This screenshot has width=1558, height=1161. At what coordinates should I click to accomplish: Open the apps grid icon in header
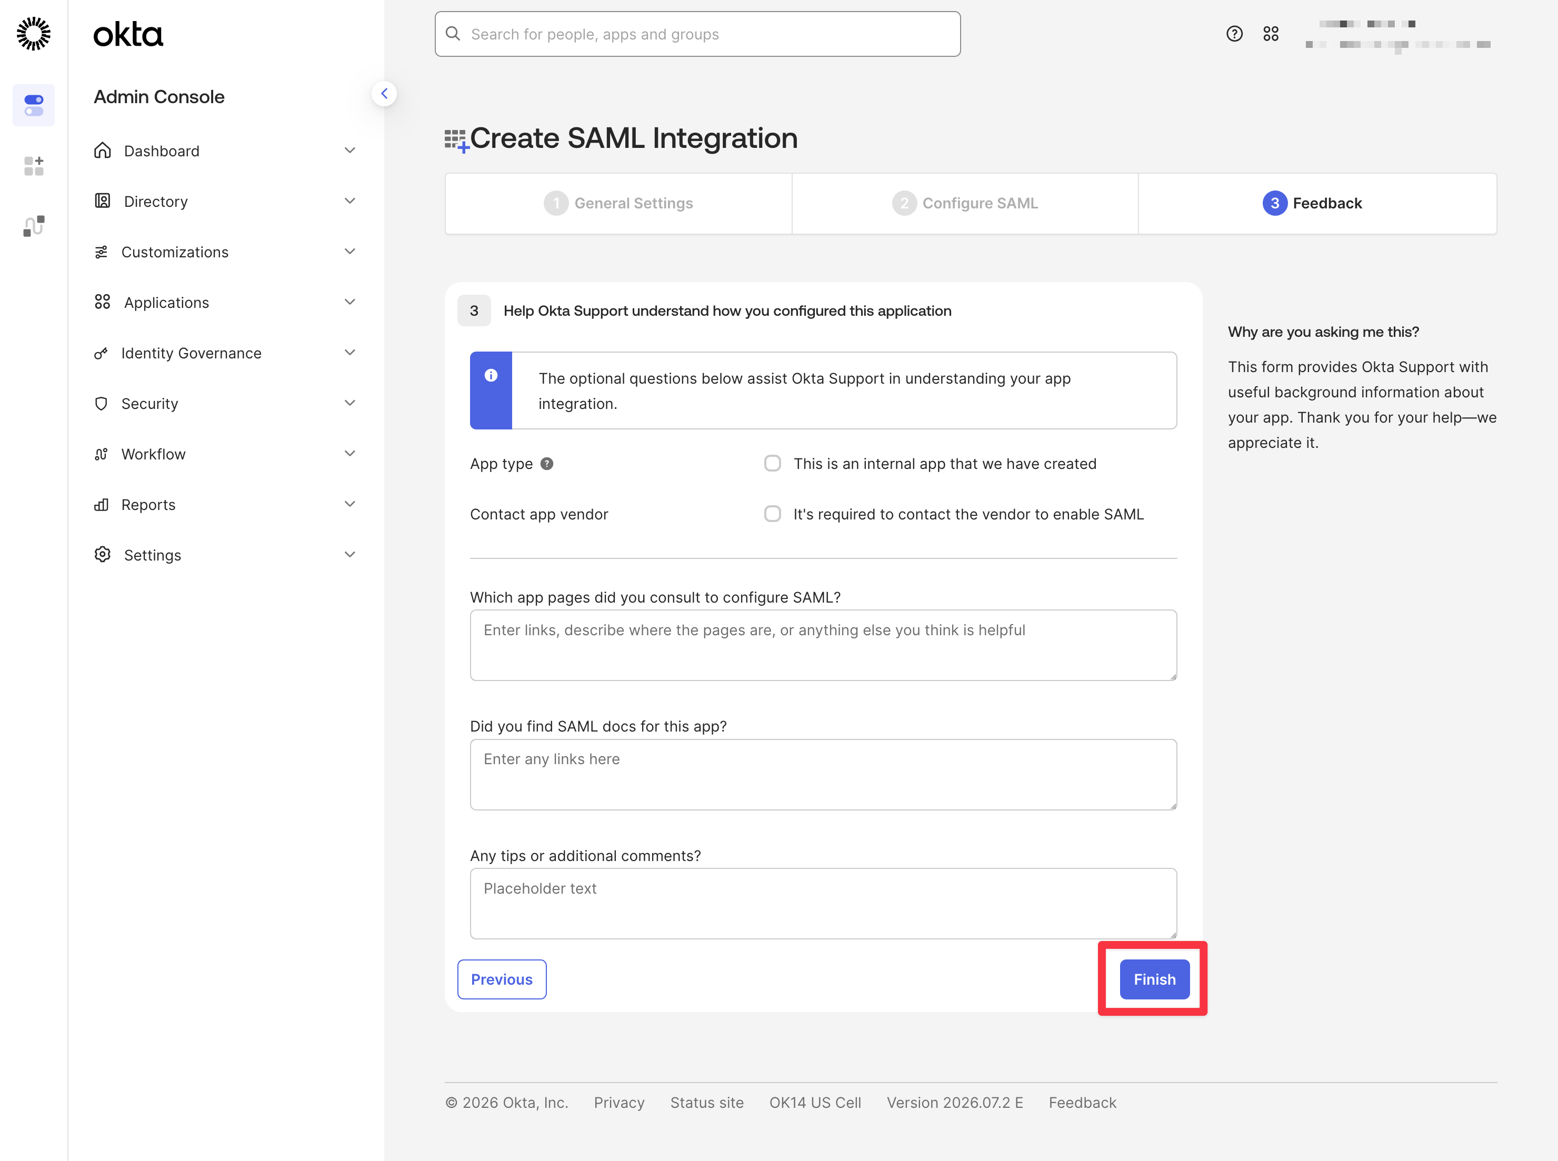(1271, 34)
